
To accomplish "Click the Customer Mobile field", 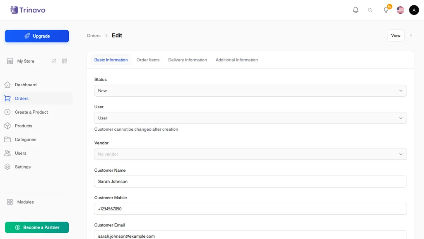I will pos(251,209).
